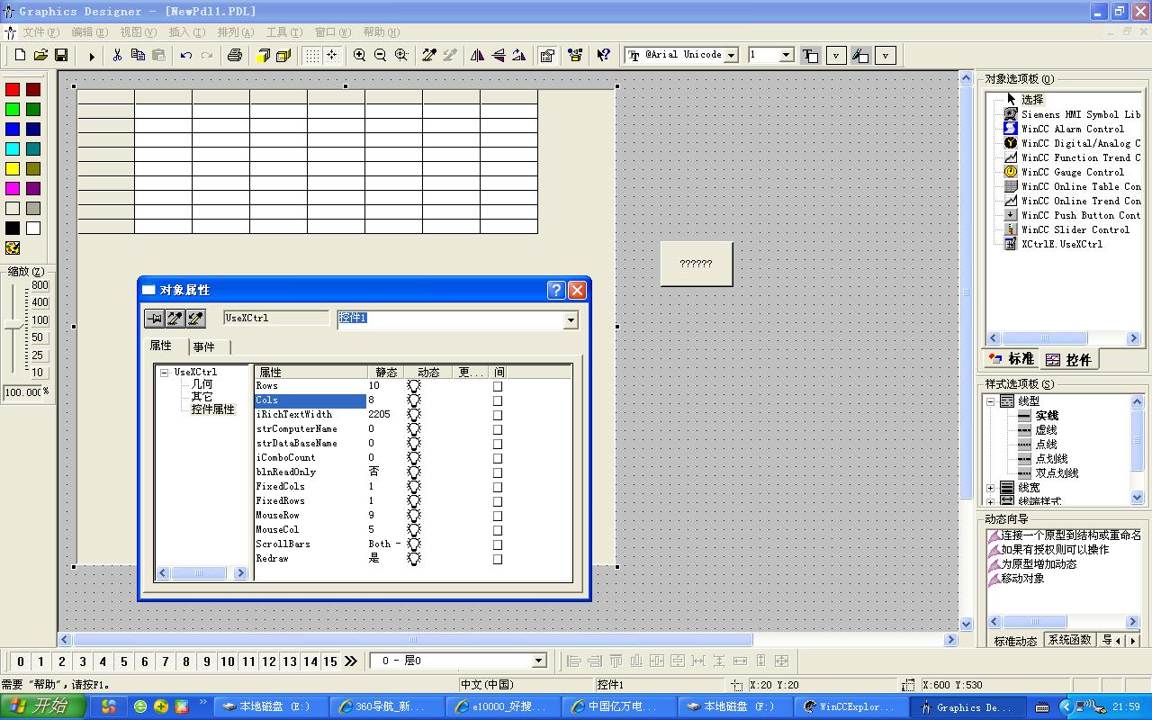Viewport: 1152px width, 720px height.
Task: Select XCtrlE.UseXCtrl in the object palette
Action: click(1052, 244)
